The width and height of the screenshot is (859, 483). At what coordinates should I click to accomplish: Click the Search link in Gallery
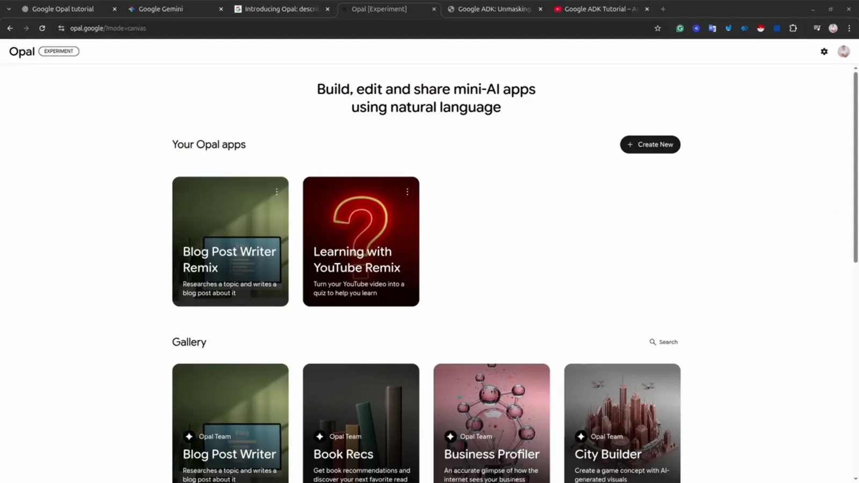pos(664,342)
